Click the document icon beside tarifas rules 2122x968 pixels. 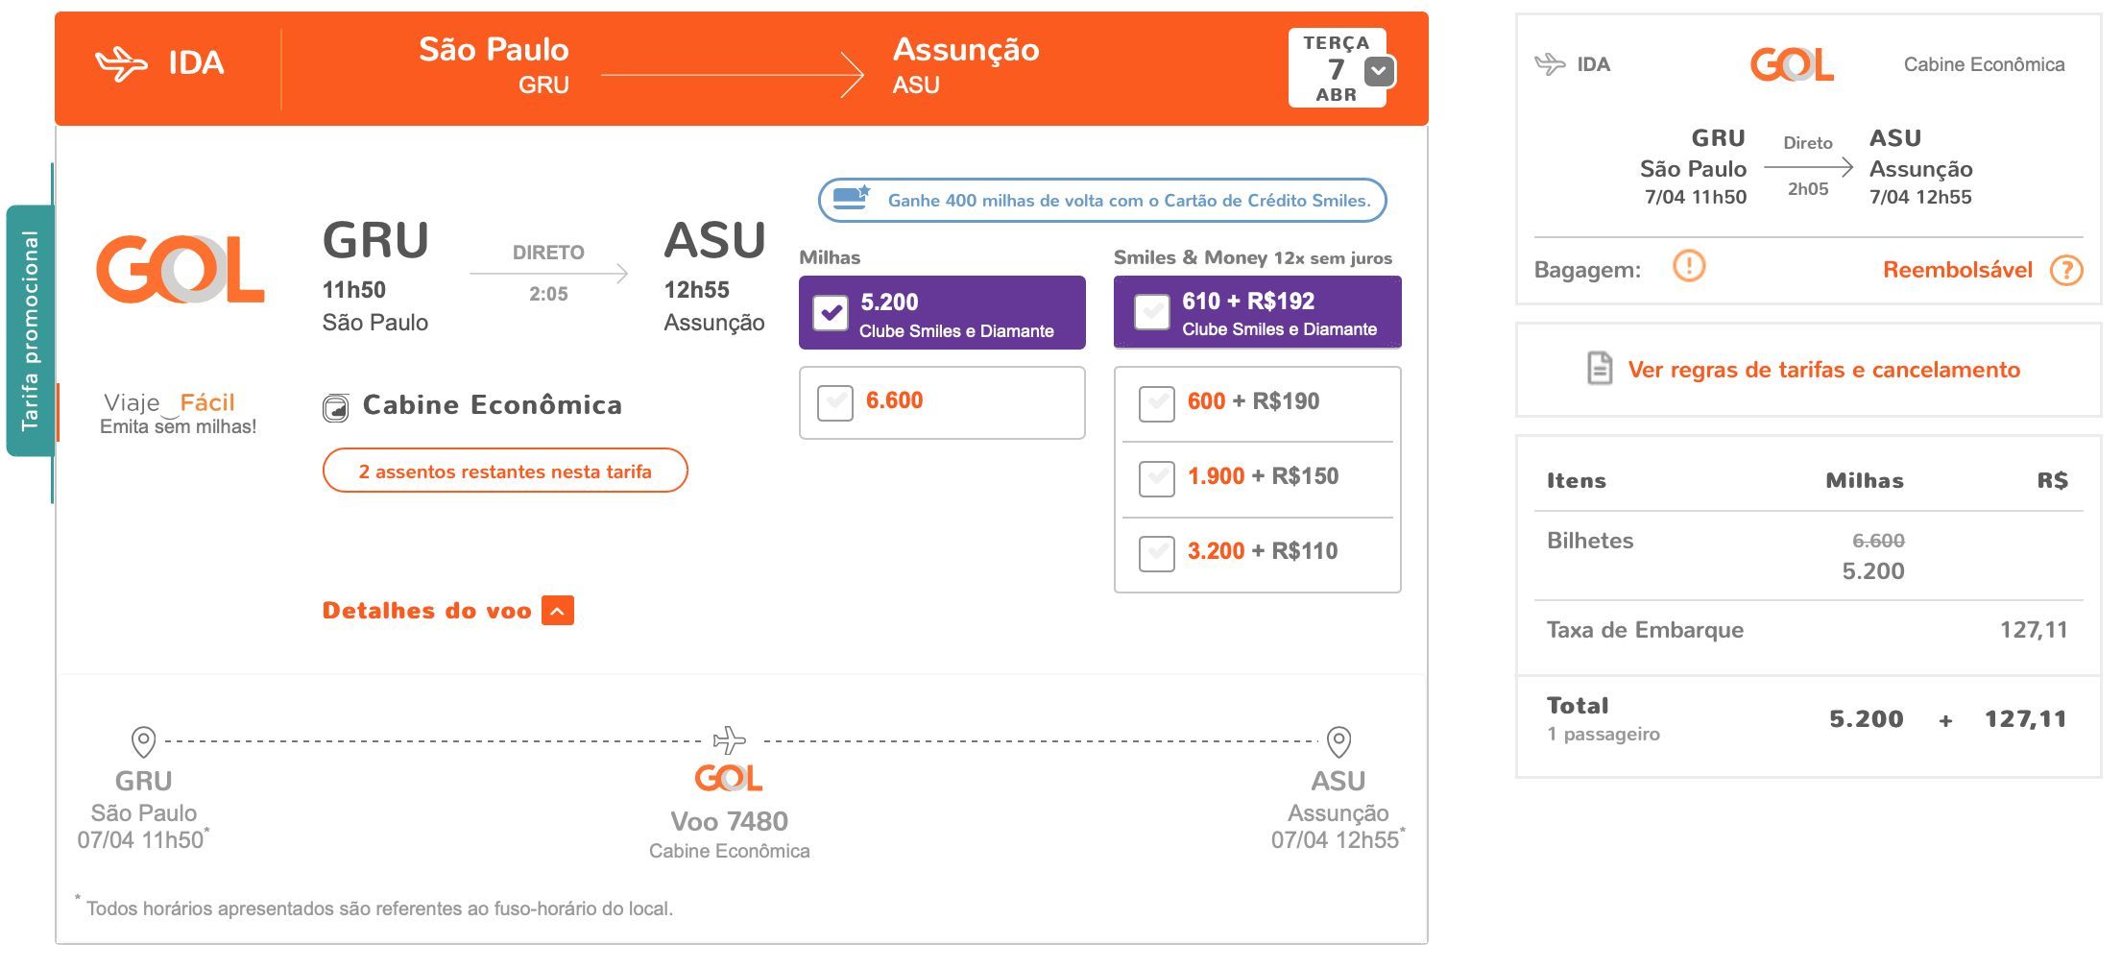click(x=1600, y=369)
